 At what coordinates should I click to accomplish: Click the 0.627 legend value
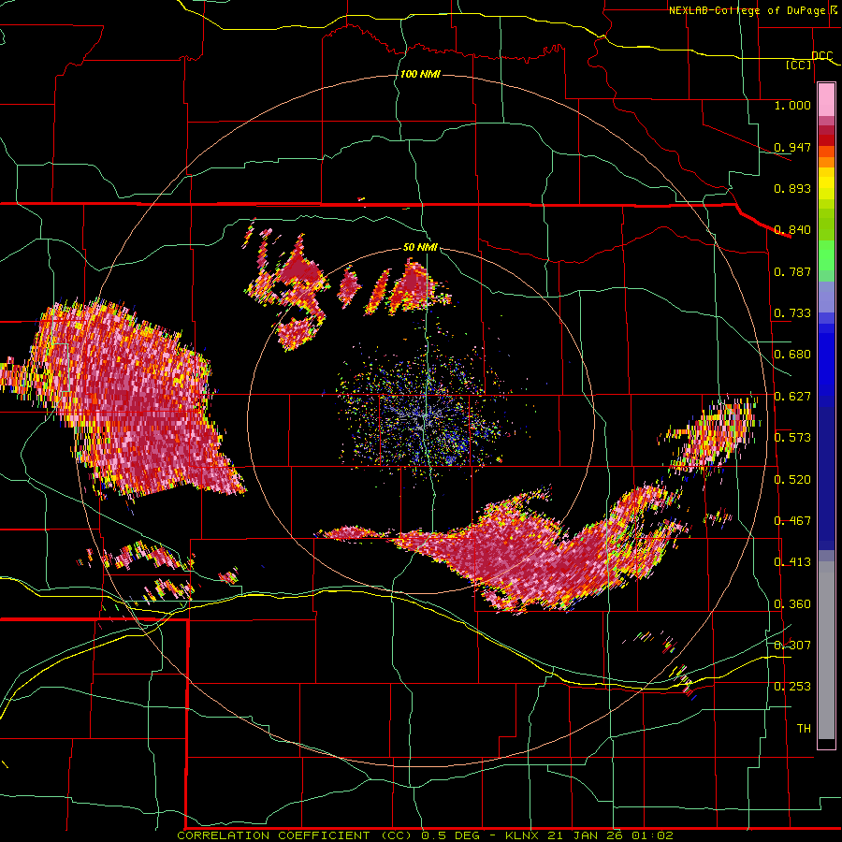(x=792, y=397)
